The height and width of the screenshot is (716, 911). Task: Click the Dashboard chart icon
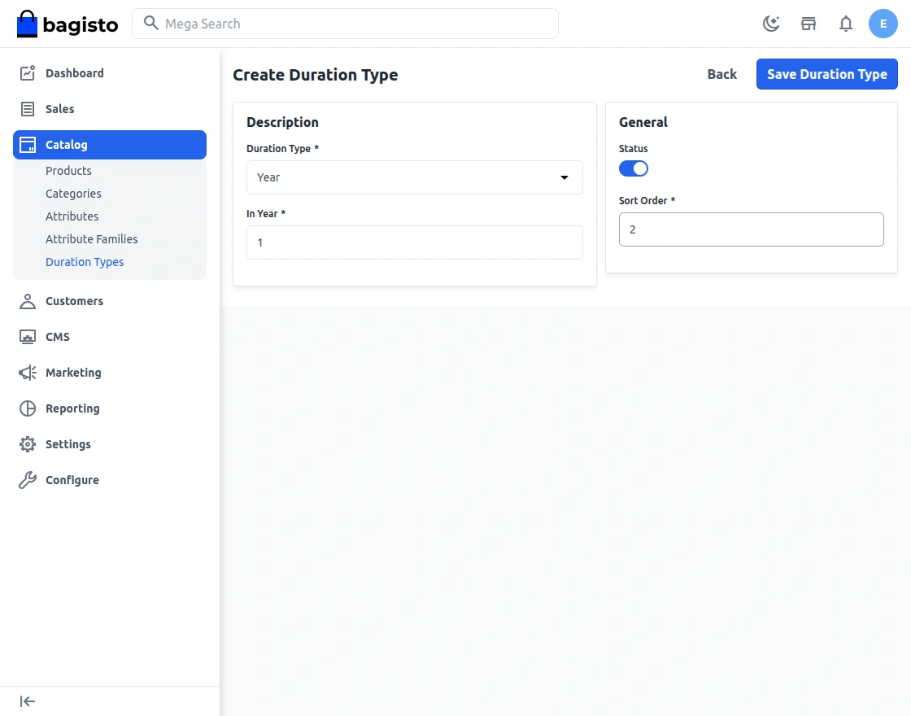(x=28, y=73)
